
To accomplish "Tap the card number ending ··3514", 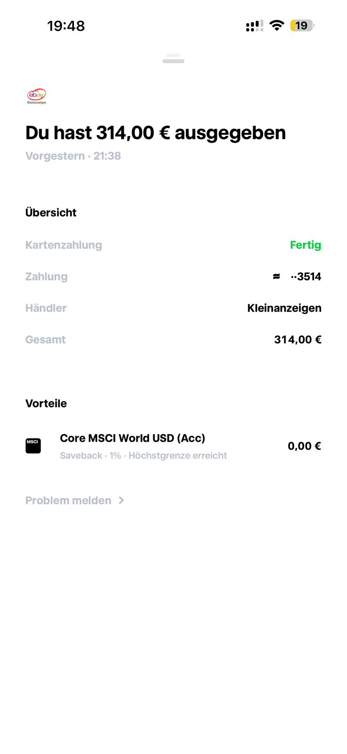I will click(x=306, y=277).
